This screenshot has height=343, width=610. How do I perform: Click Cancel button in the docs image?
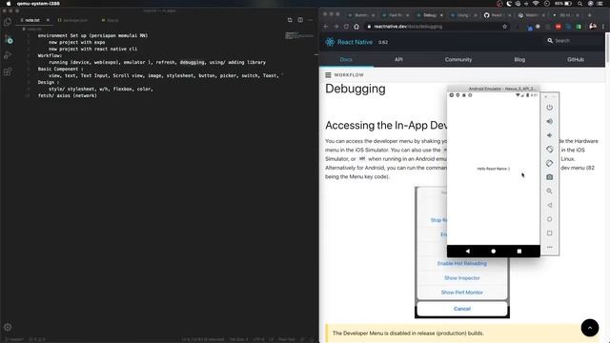click(x=461, y=309)
